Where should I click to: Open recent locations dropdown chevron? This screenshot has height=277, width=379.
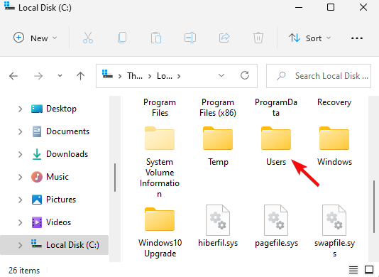click(60, 76)
